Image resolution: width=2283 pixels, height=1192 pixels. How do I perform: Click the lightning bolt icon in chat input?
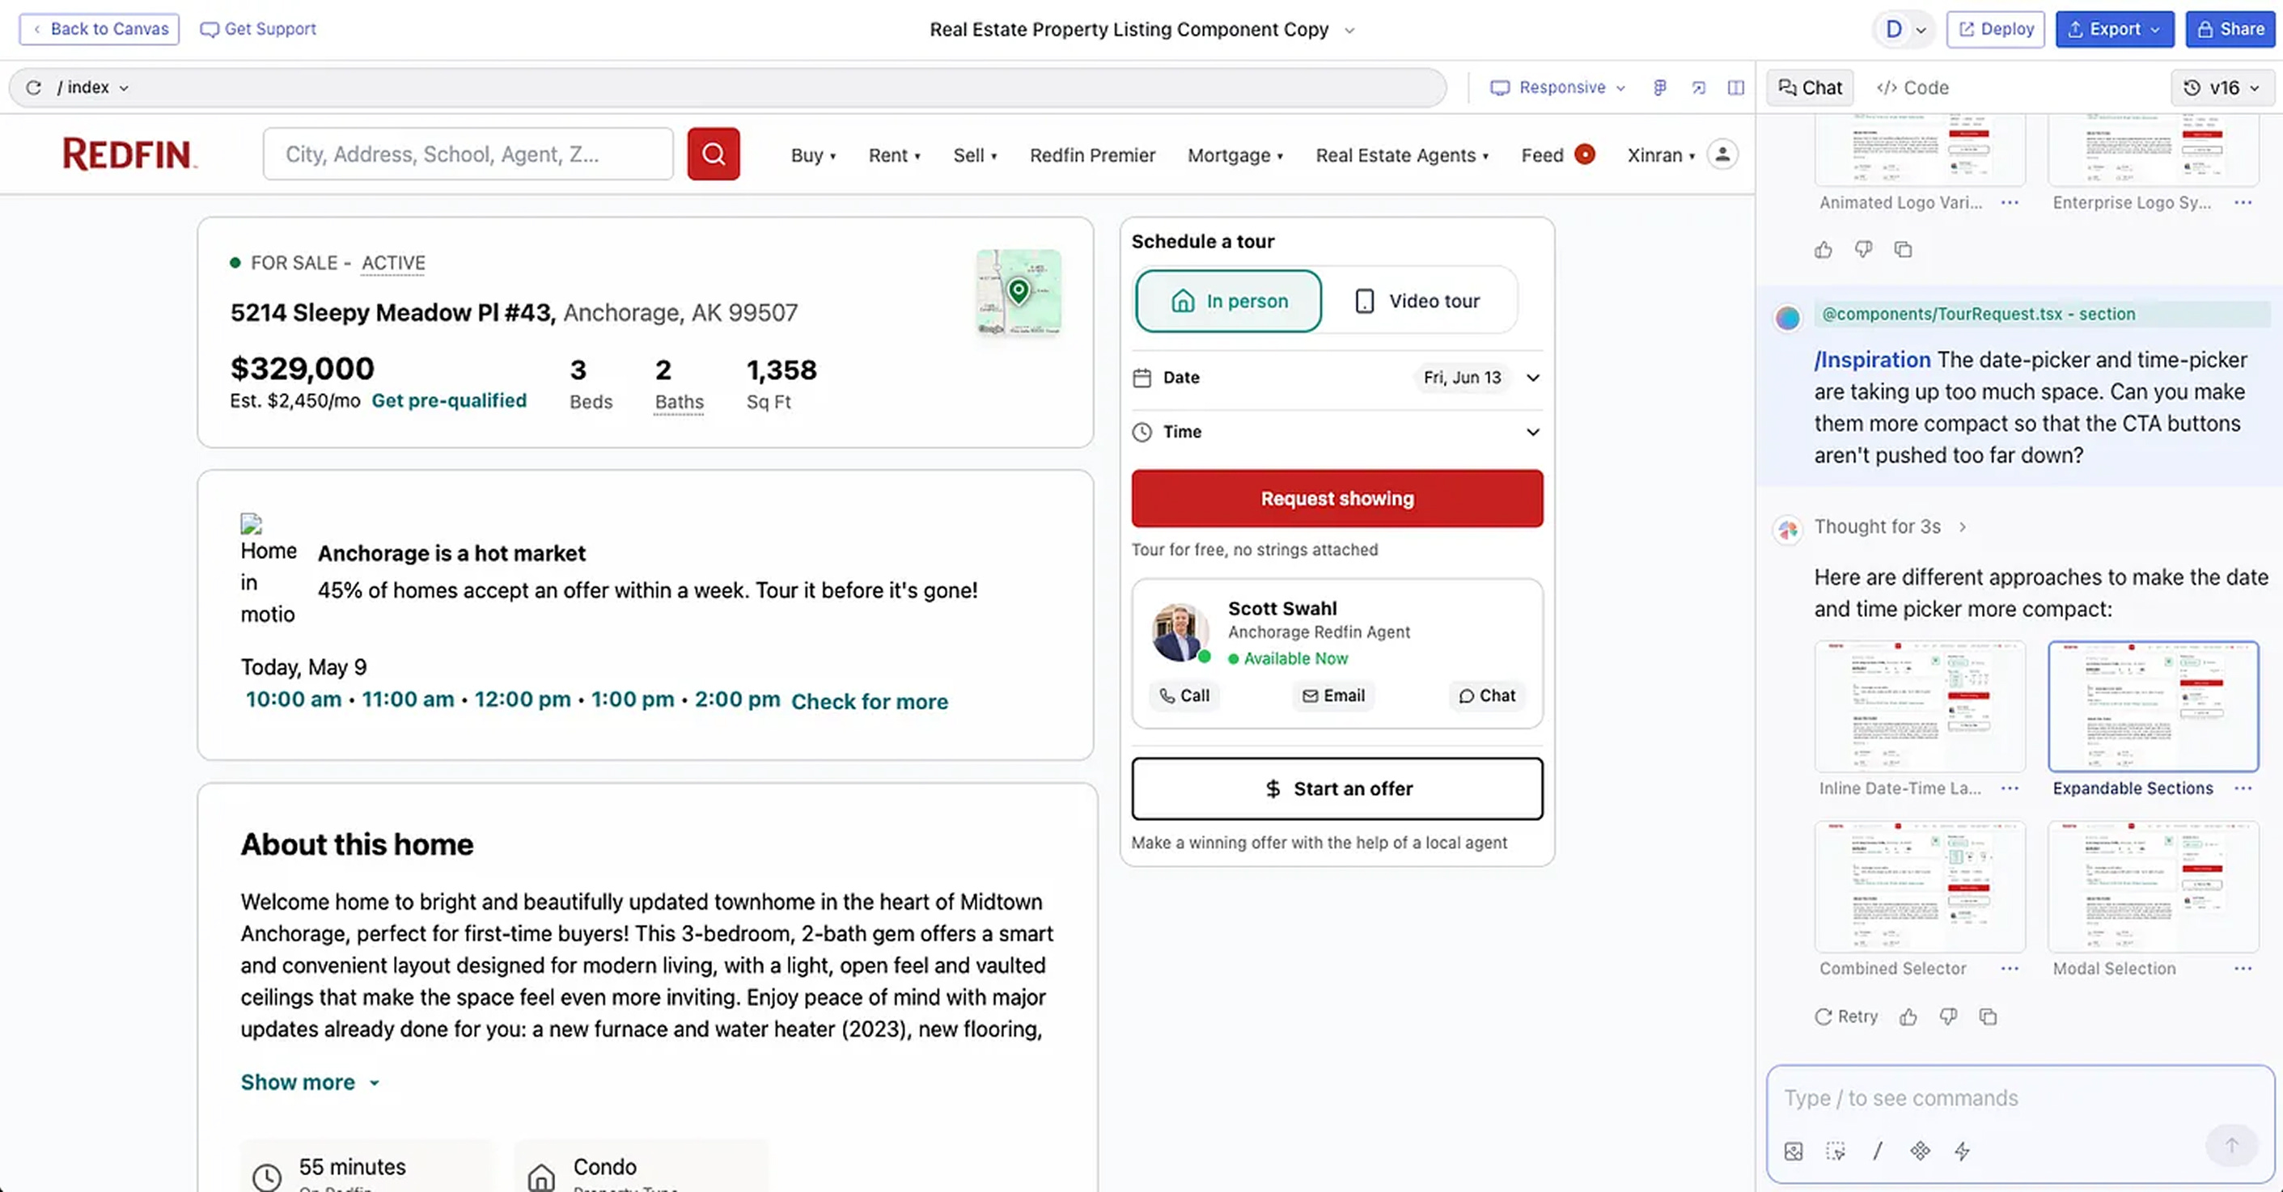point(1961,1151)
